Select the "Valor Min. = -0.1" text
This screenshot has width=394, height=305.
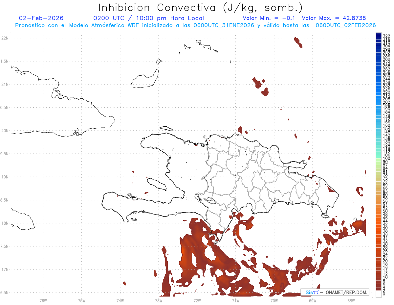tap(270, 18)
